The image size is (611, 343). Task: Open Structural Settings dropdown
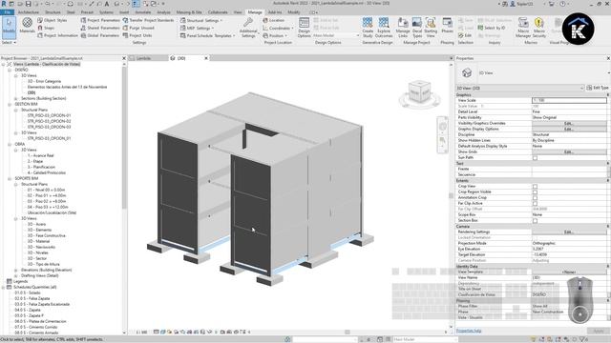pyautogui.click(x=201, y=20)
